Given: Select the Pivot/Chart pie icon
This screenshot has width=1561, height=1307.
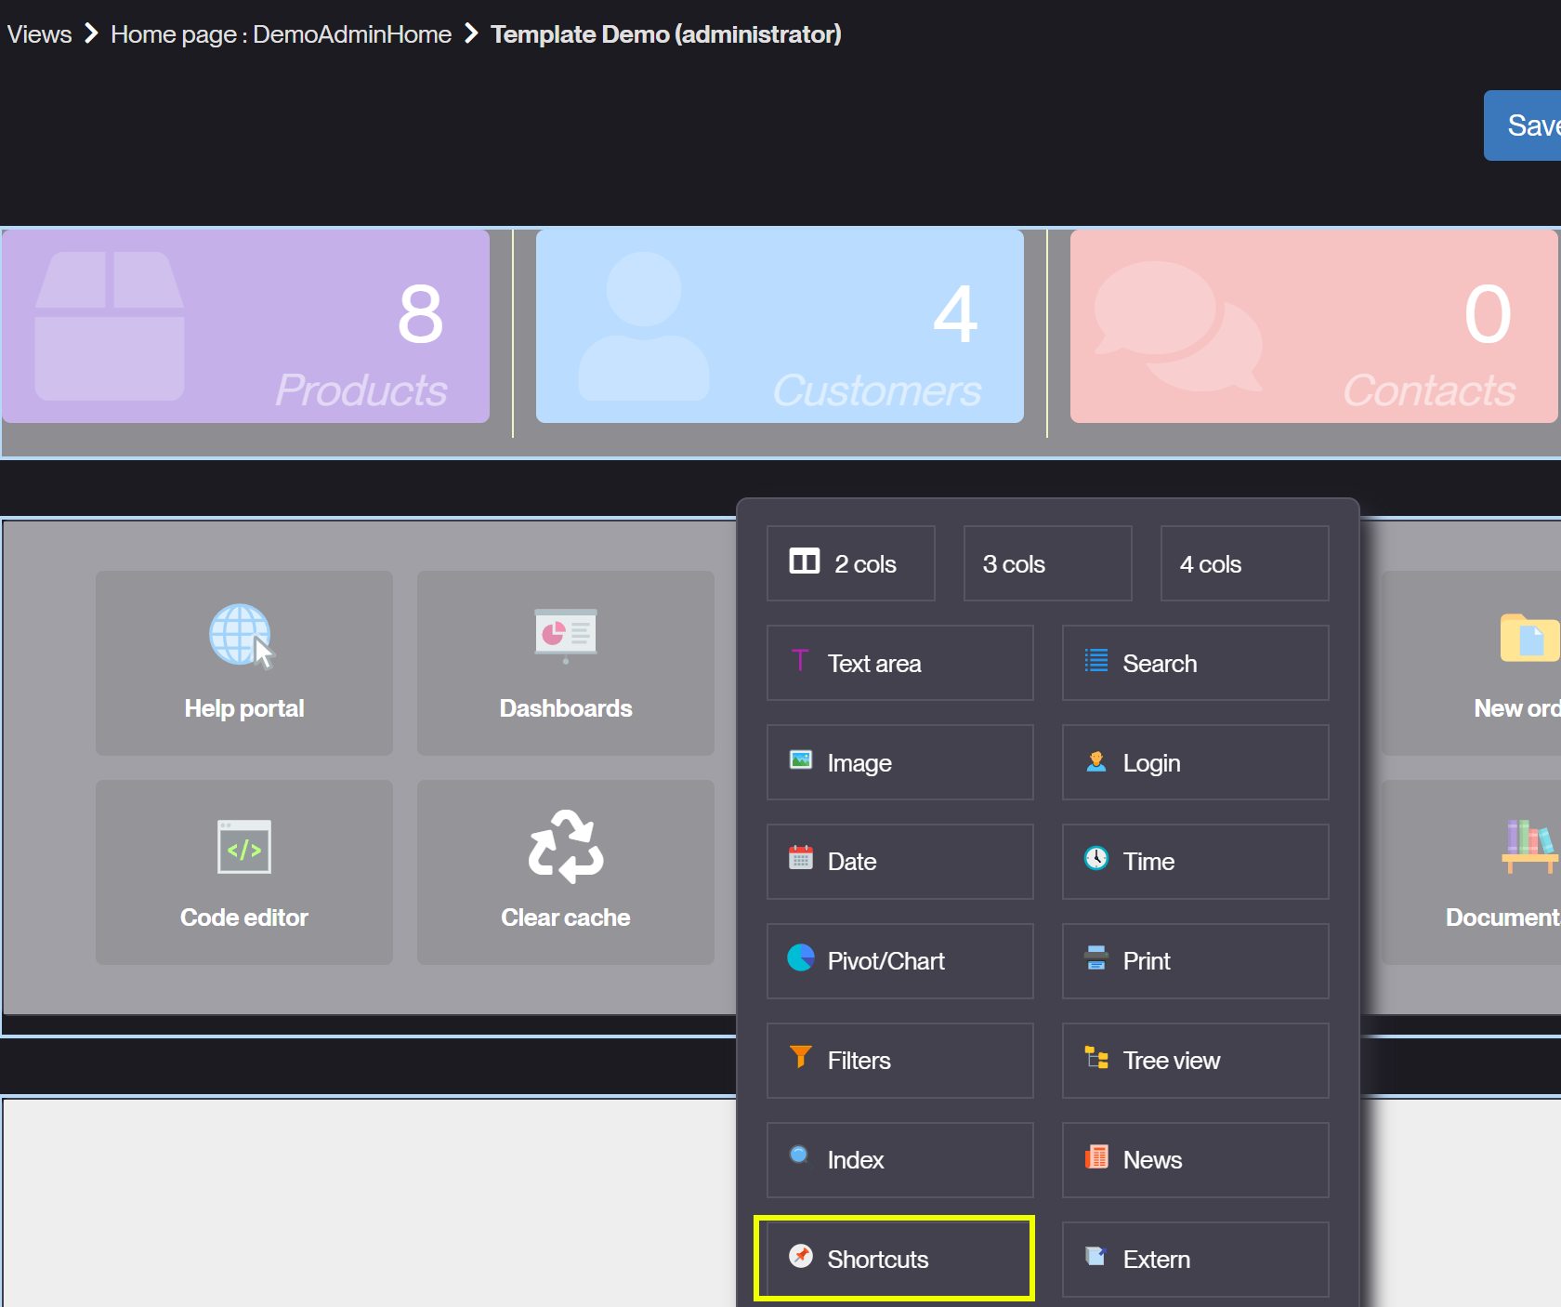Looking at the screenshot, I should pyautogui.click(x=801, y=957).
